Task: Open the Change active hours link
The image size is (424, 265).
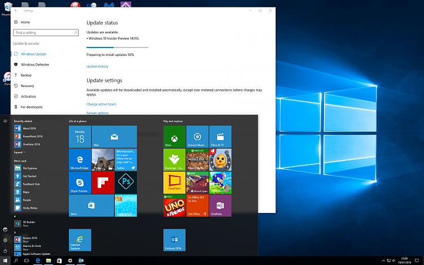Action: pos(101,104)
